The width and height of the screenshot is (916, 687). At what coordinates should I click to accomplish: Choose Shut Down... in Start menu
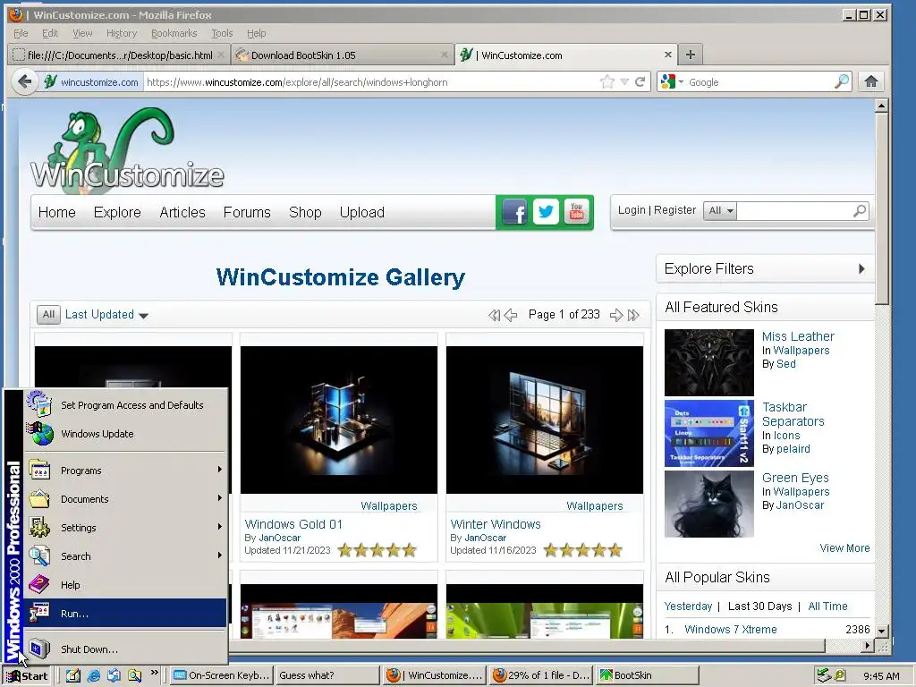coord(125,649)
